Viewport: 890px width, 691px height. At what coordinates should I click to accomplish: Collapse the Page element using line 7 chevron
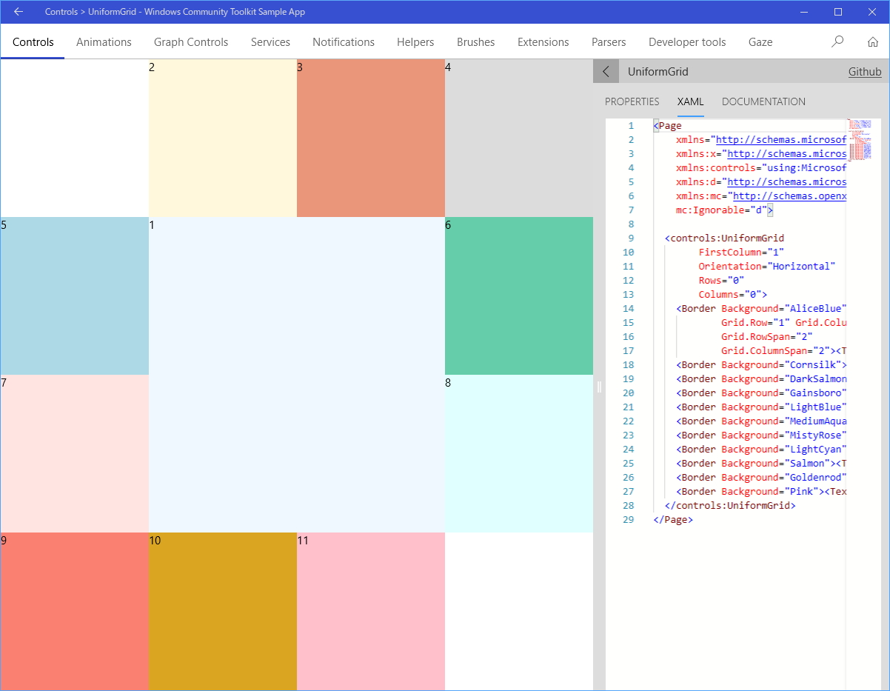(x=771, y=210)
